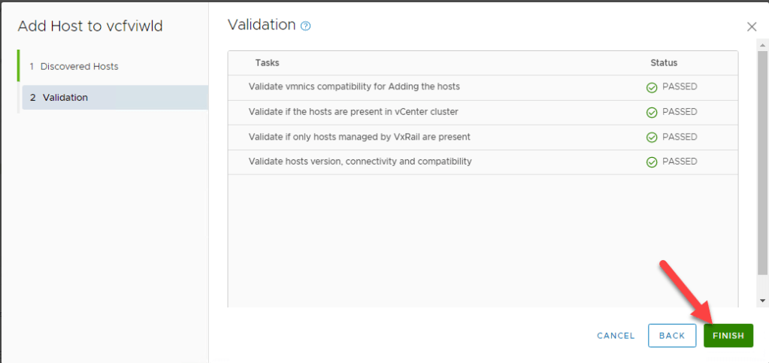Viewport: 769px width, 363px height.
Task: Click the Back button
Action: (x=671, y=336)
